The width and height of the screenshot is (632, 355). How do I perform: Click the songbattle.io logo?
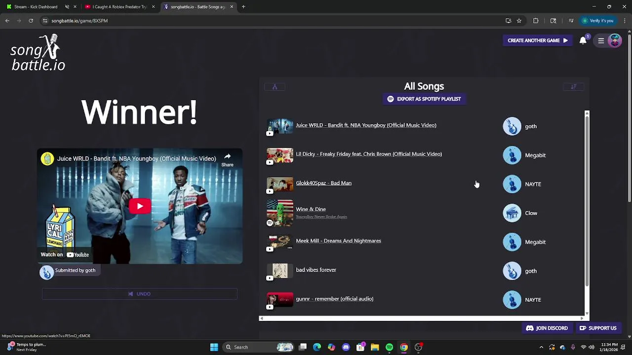click(x=38, y=53)
